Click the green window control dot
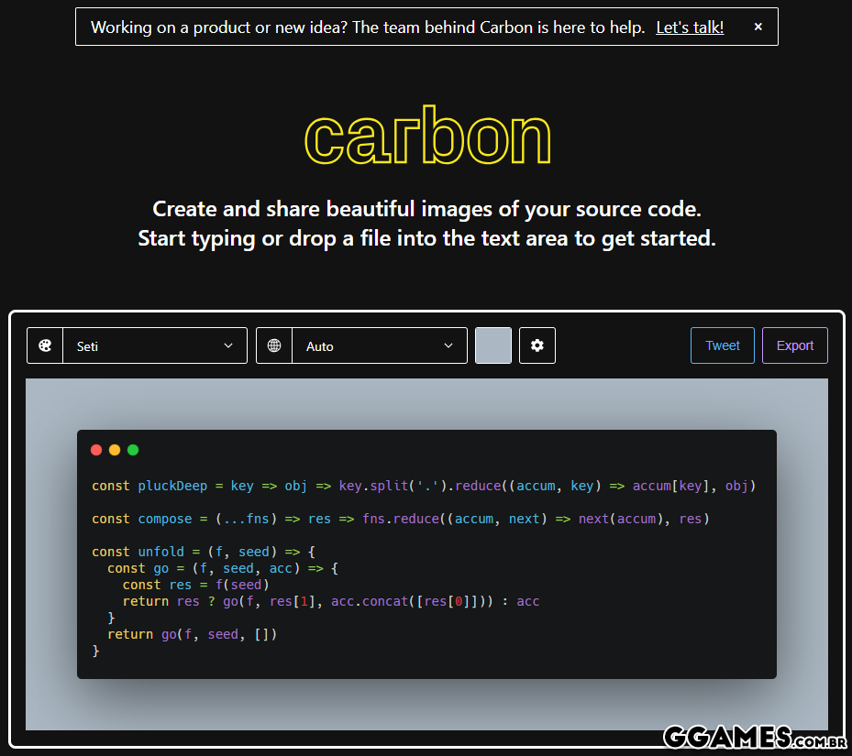The width and height of the screenshot is (852, 756). 133,450
